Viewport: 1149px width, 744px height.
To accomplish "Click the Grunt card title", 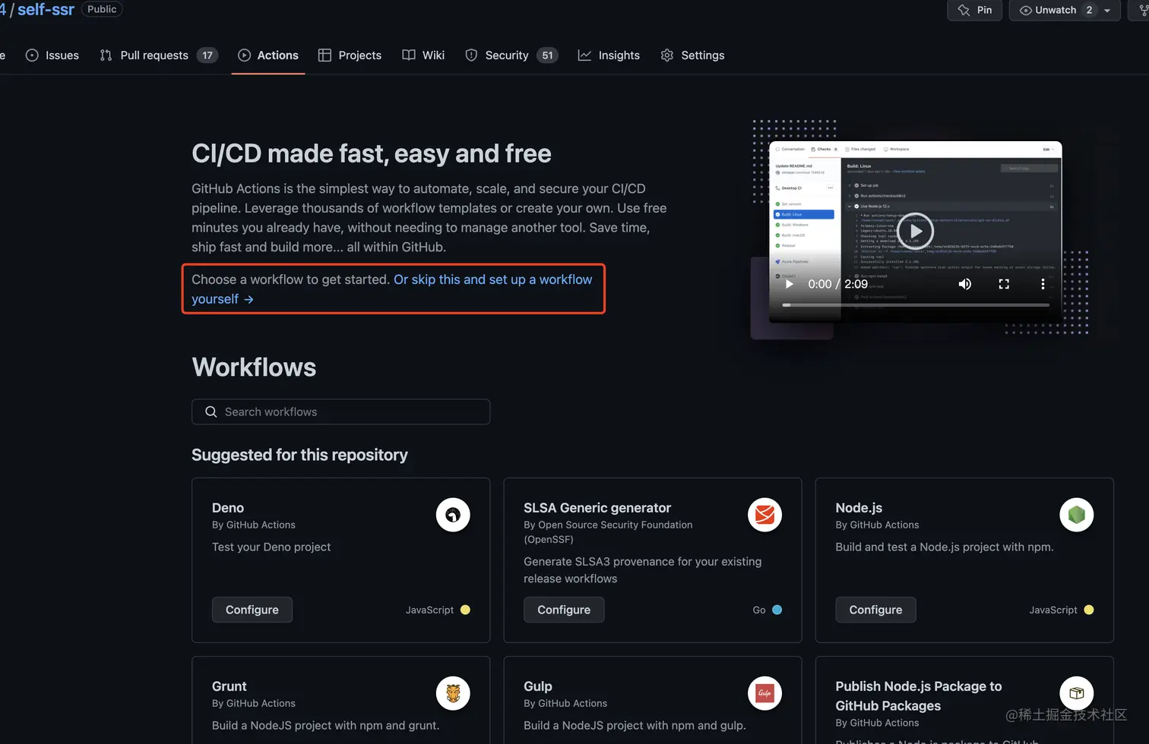I will point(229,686).
